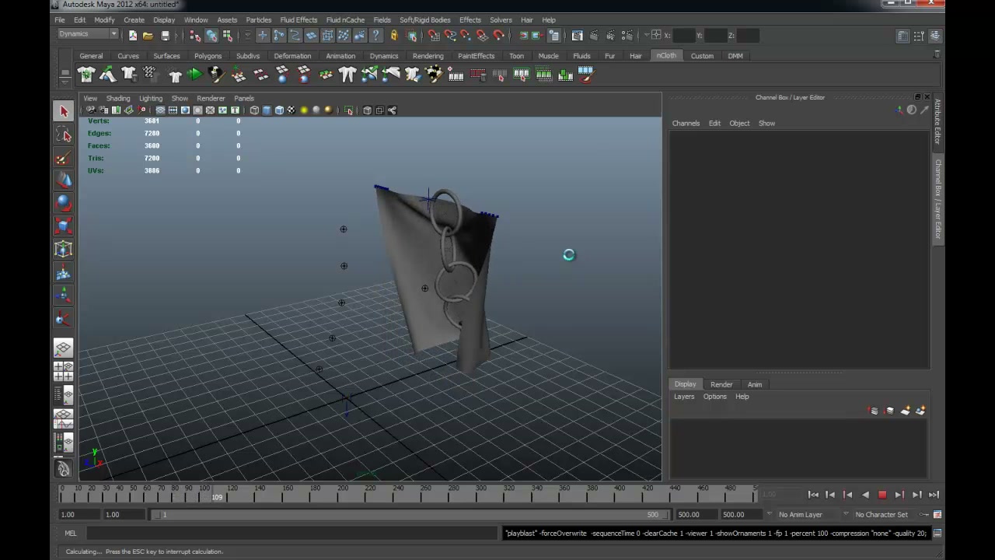Pick the Rotate tool sphere icon
The width and height of the screenshot is (995, 560).
(64, 204)
